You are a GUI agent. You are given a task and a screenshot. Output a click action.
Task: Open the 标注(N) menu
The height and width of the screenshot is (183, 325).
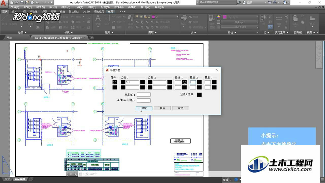coord(105,7)
